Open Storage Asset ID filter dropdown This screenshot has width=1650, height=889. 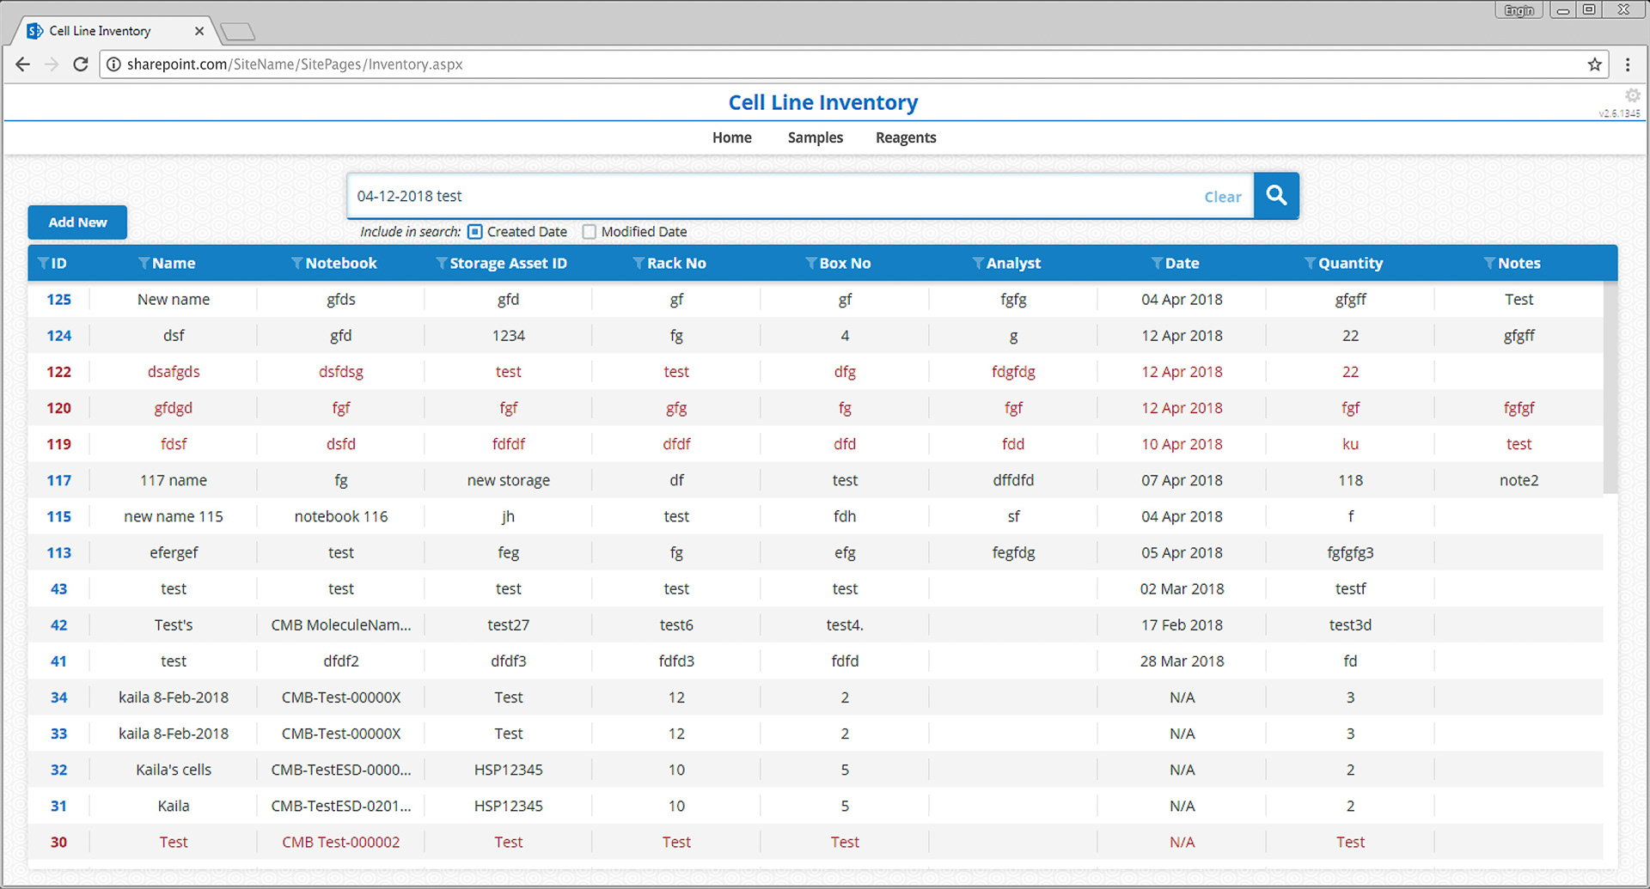click(442, 264)
